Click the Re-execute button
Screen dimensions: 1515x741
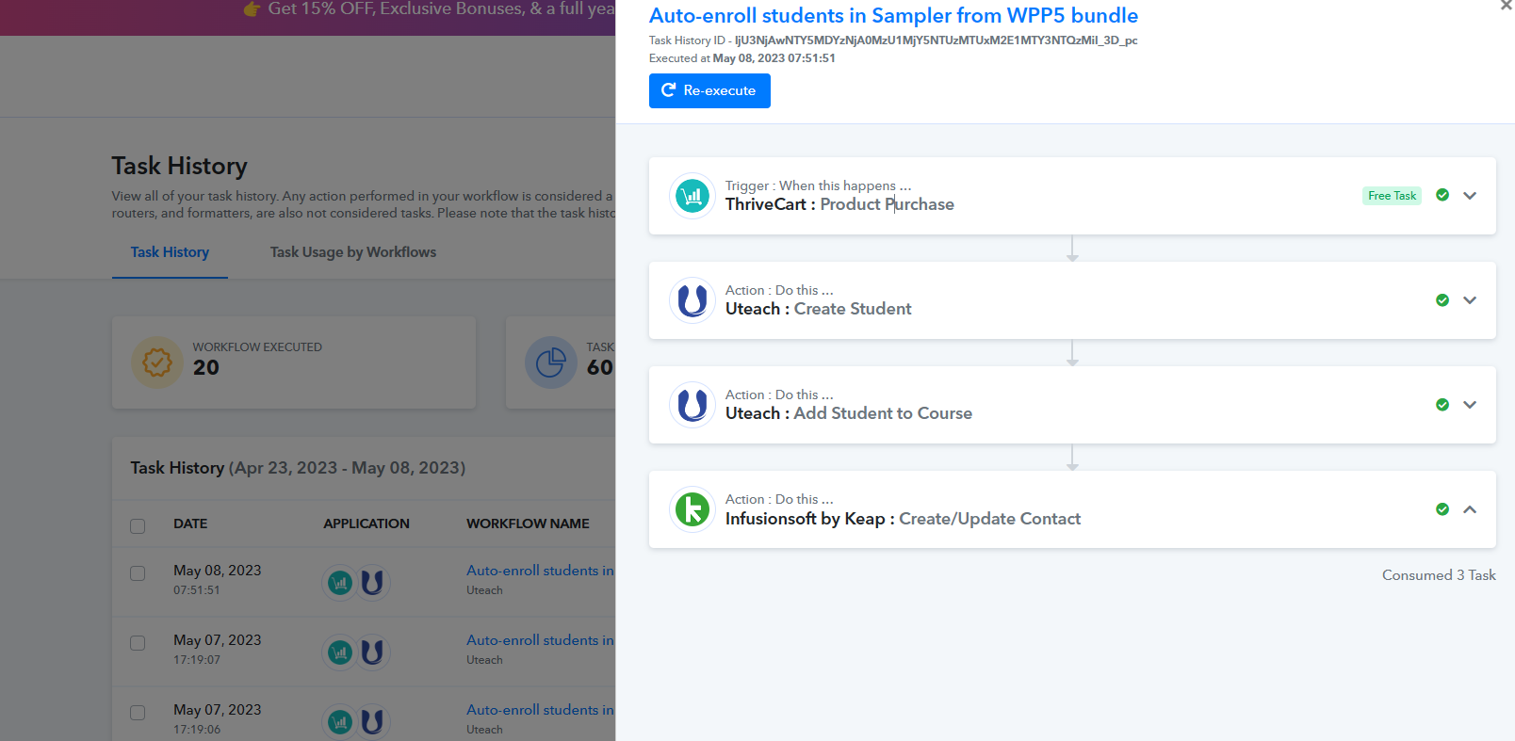click(x=709, y=90)
